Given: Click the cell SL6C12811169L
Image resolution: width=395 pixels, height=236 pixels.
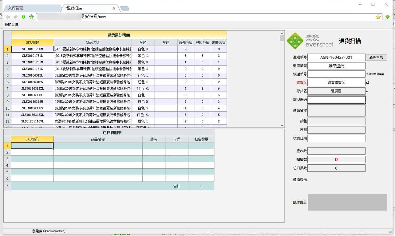Looking at the screenshot, I should coord(33,121).
